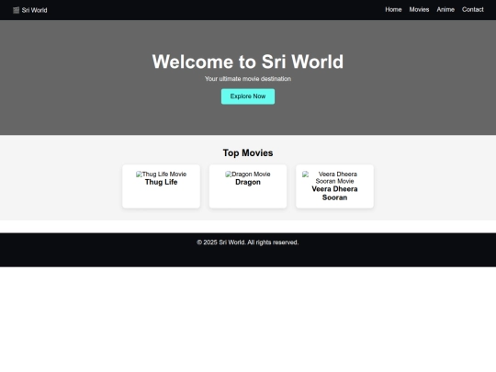Open the Home nav link
Screen dimensions: 496x372
point(393,10)
